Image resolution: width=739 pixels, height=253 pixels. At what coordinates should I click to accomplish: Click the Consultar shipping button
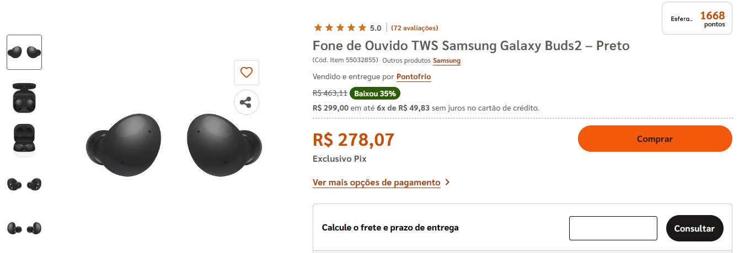[x=694, y=228]
